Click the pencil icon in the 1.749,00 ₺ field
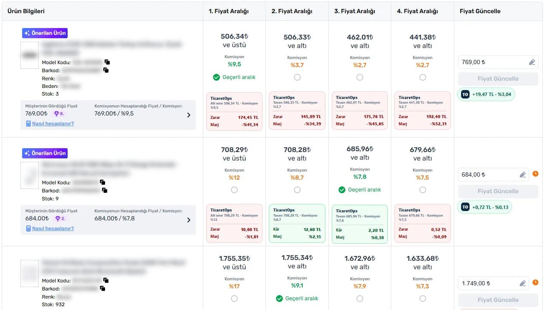 pos(523,283)
